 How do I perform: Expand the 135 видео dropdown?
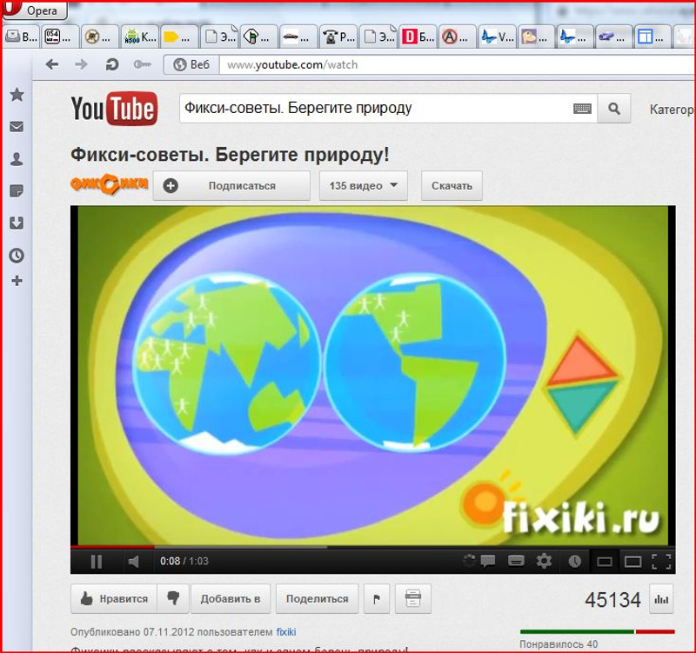(363, 185)
